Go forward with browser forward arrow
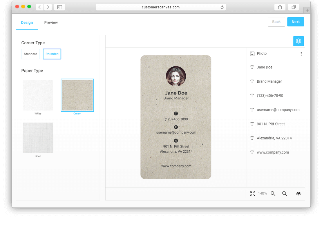Image resolution: width=322 pixels, height=226 pixels. coord(48,7)
